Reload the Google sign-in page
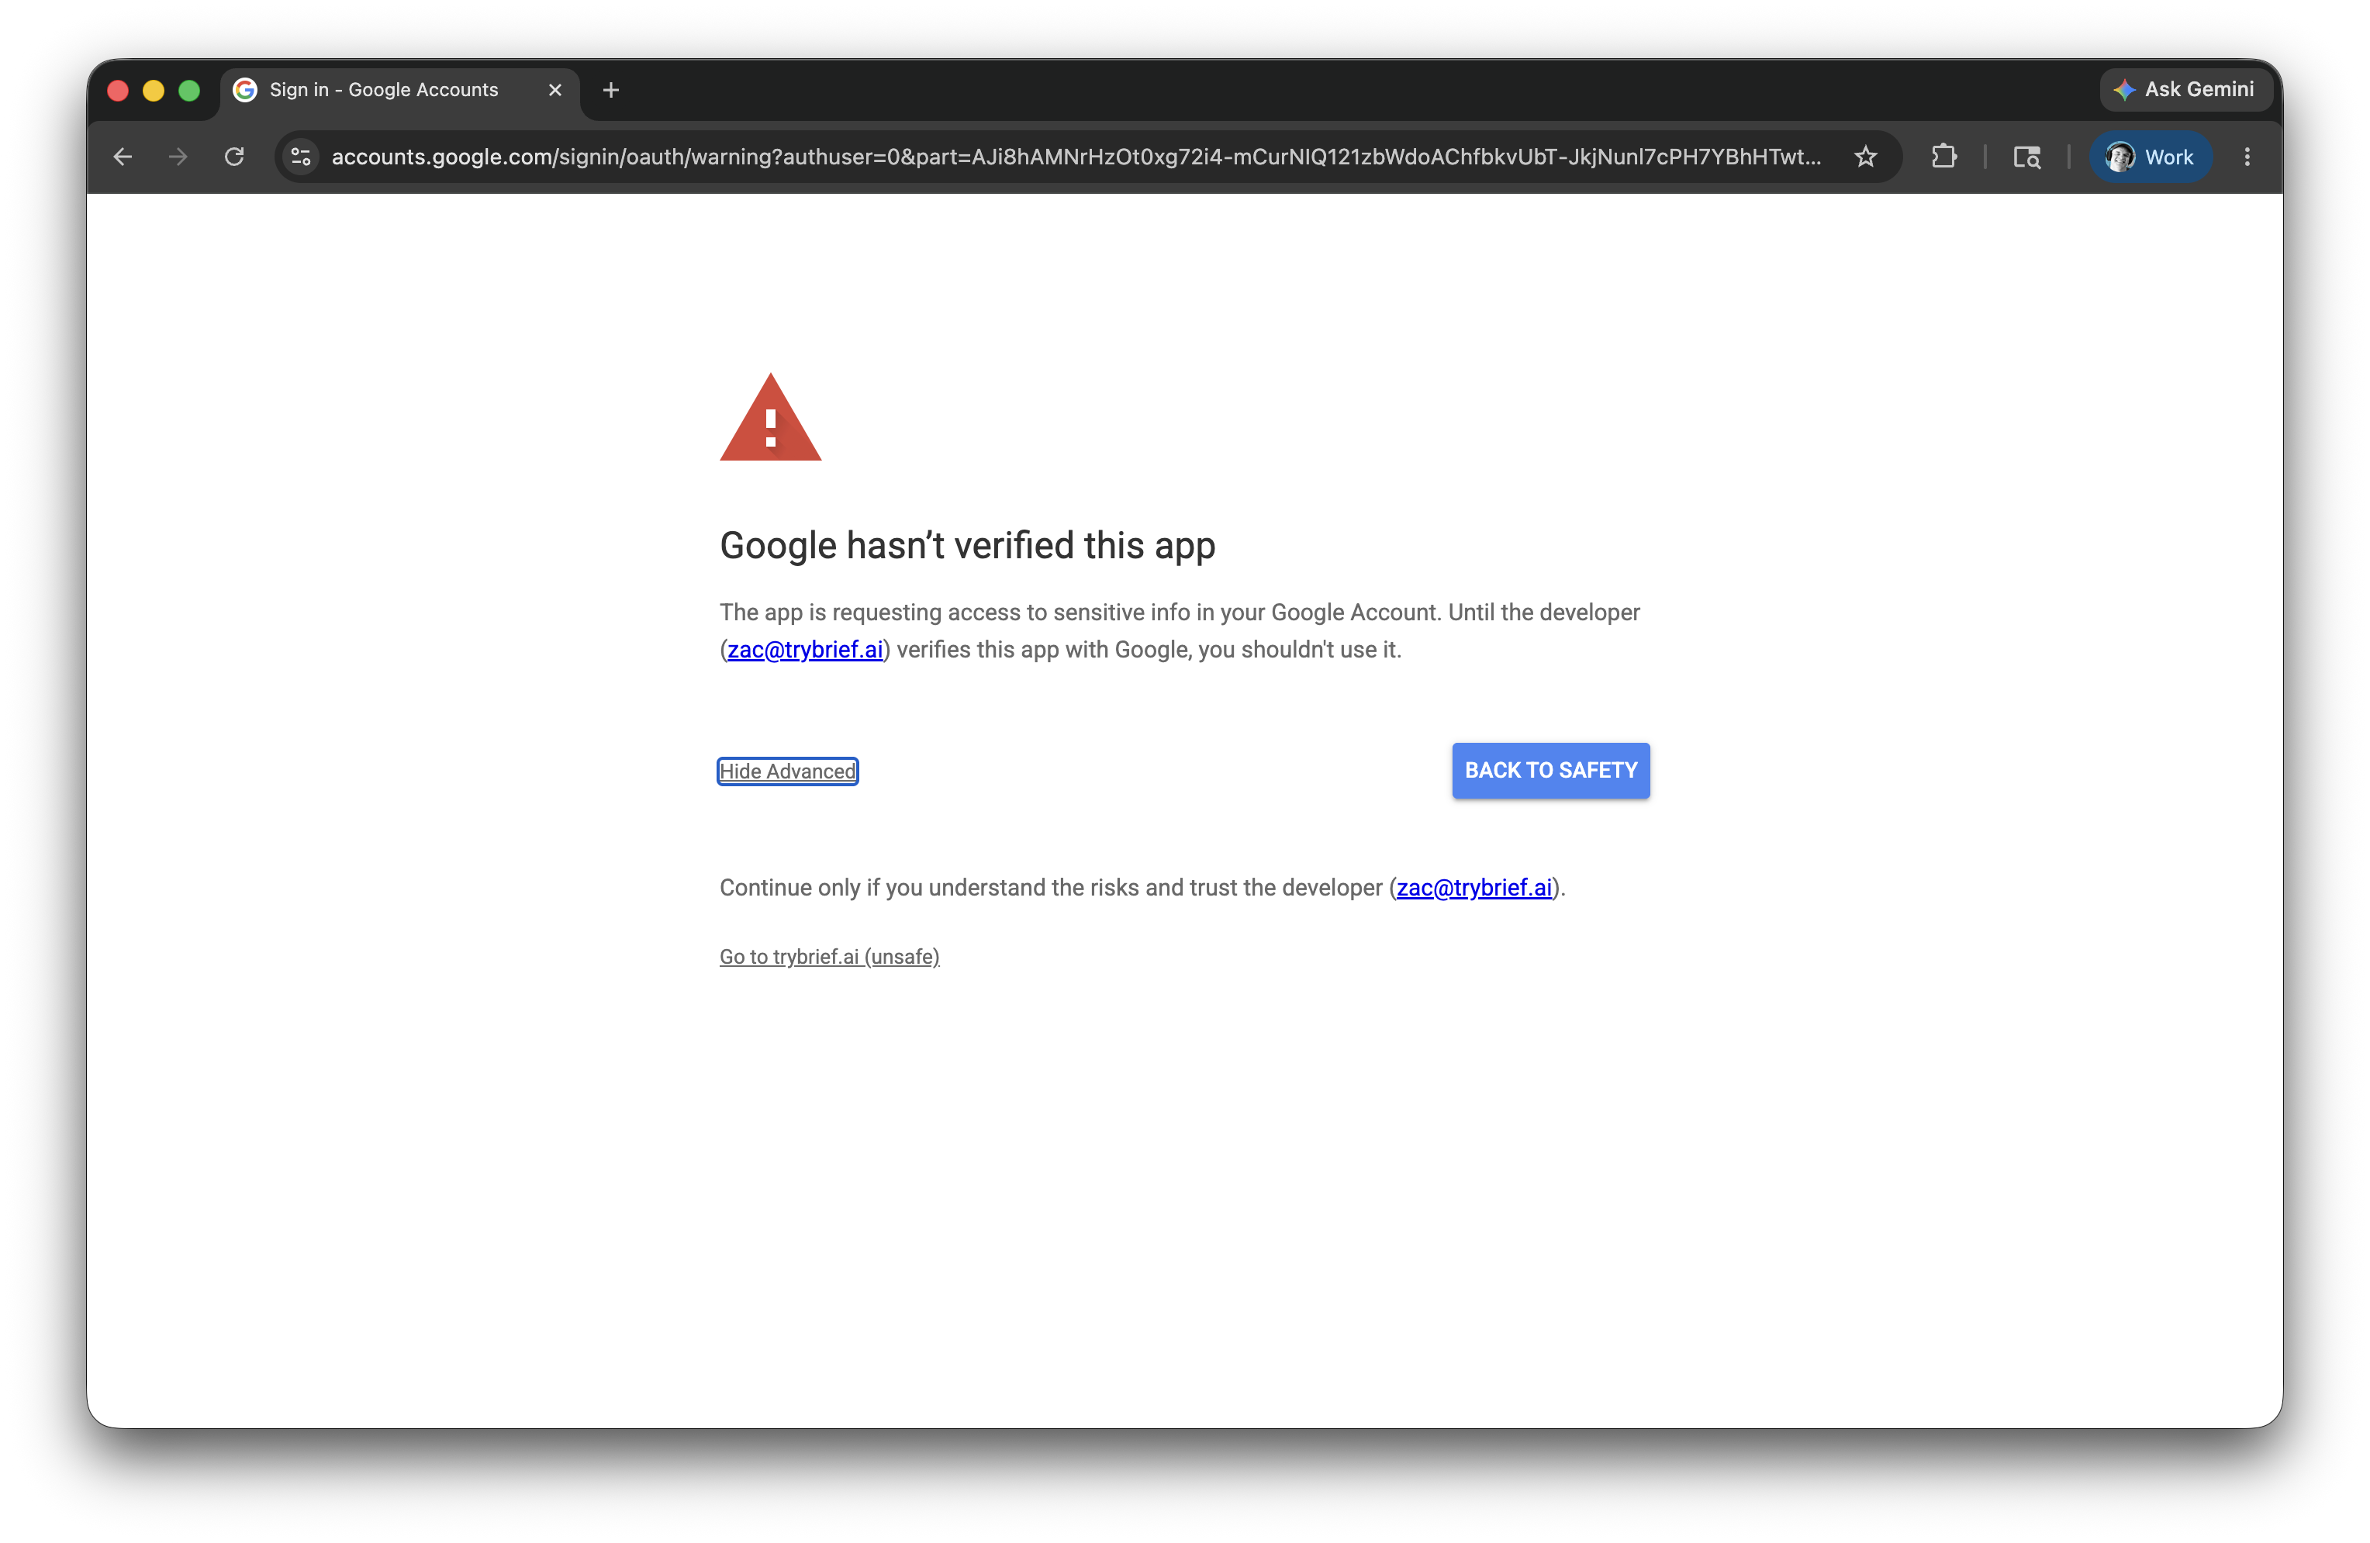The image size is (2370, 1543). 234,157
